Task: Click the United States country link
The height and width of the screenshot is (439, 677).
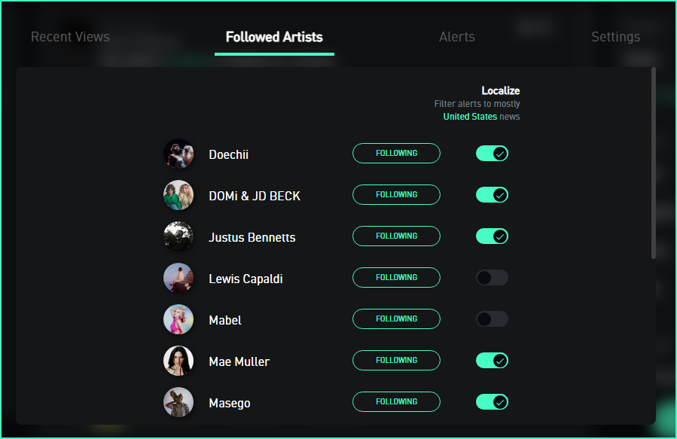Action: [x=470, y=117]
